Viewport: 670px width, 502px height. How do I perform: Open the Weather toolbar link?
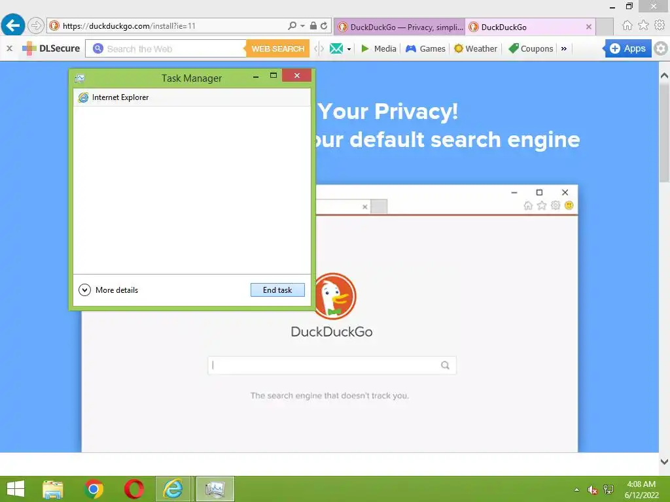[476, 48]
